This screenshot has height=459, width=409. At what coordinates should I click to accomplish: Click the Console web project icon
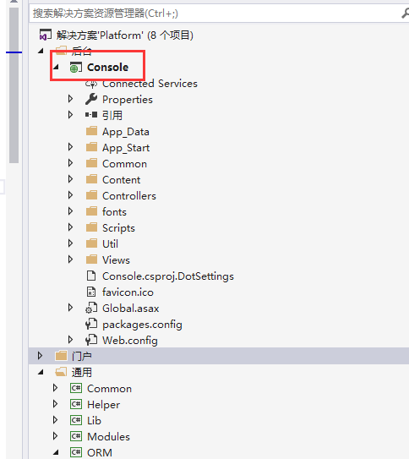(76, 68)
